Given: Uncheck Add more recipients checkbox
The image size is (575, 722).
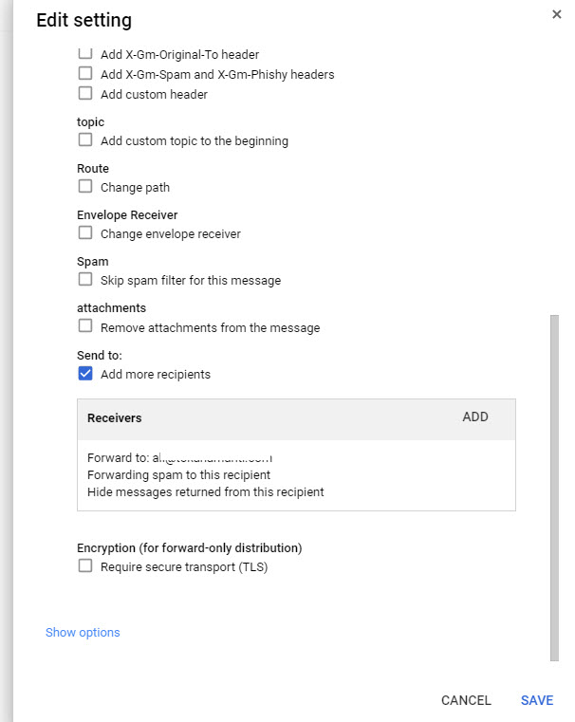Looking at the screenshot, I should tap(85, 373).
